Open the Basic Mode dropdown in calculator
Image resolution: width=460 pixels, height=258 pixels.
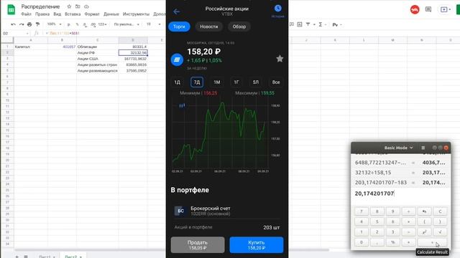tap(398, 148)
